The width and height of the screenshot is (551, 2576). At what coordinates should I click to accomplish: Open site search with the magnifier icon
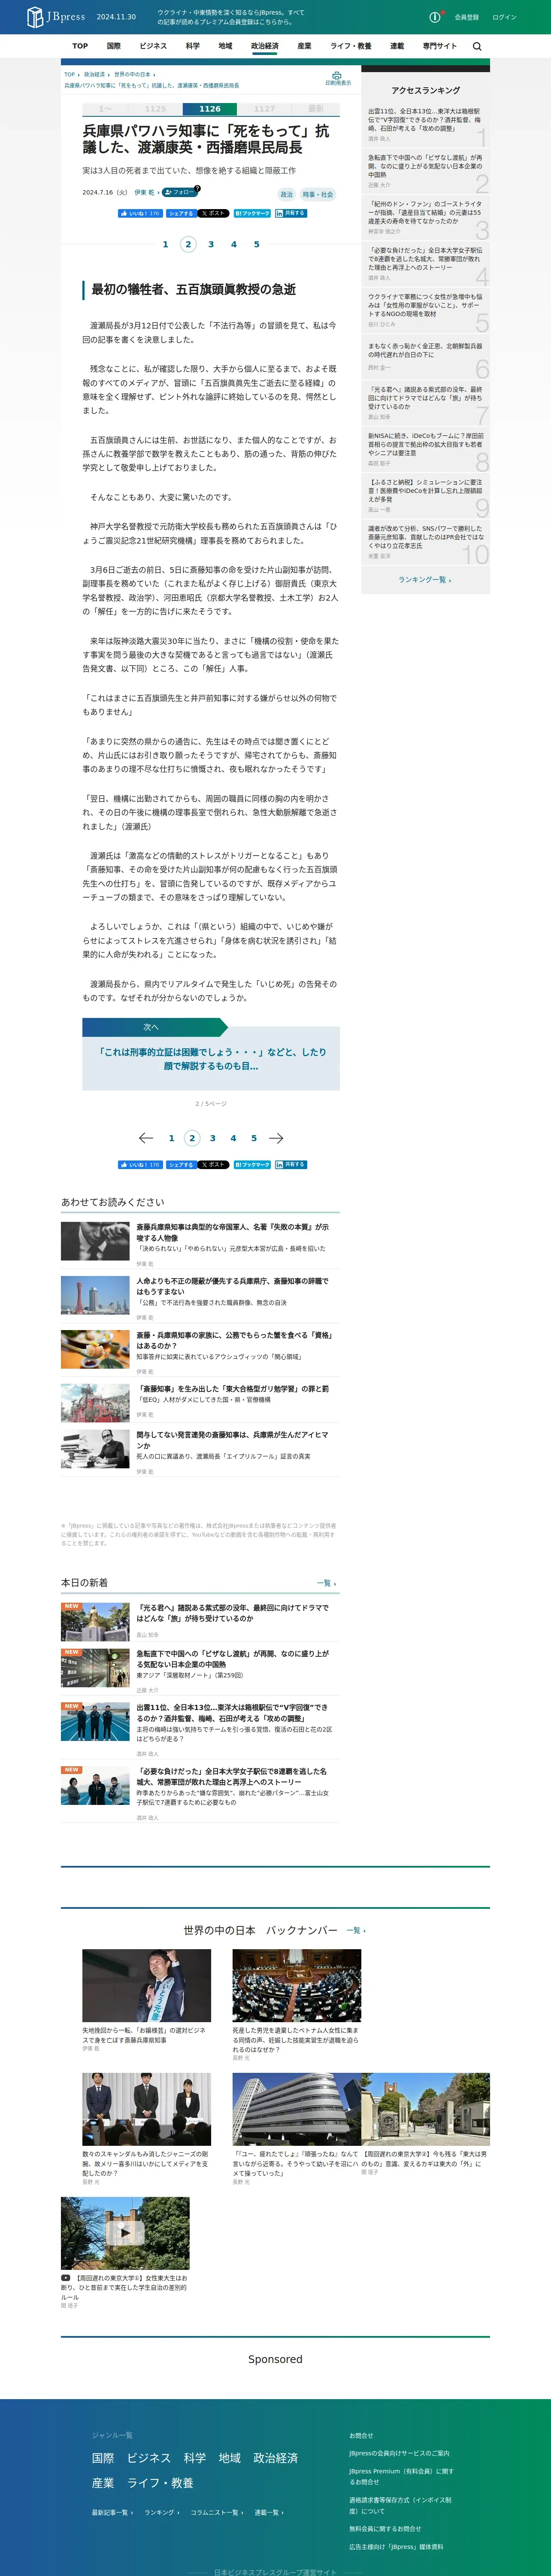tap(477, 46)
